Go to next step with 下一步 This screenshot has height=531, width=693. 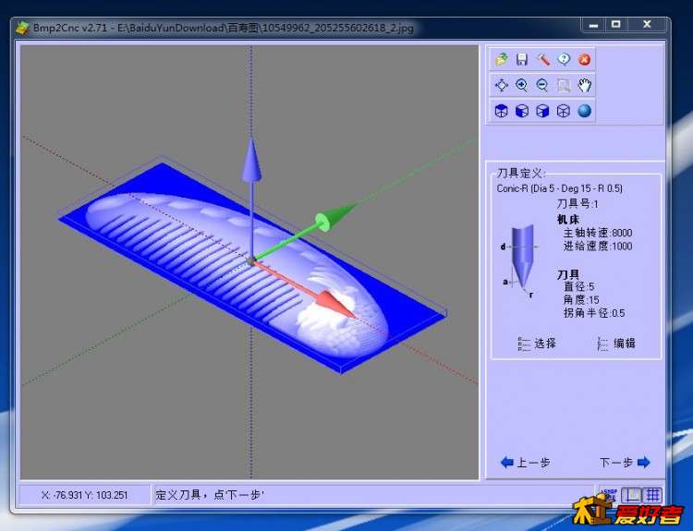tap(625, 463)
